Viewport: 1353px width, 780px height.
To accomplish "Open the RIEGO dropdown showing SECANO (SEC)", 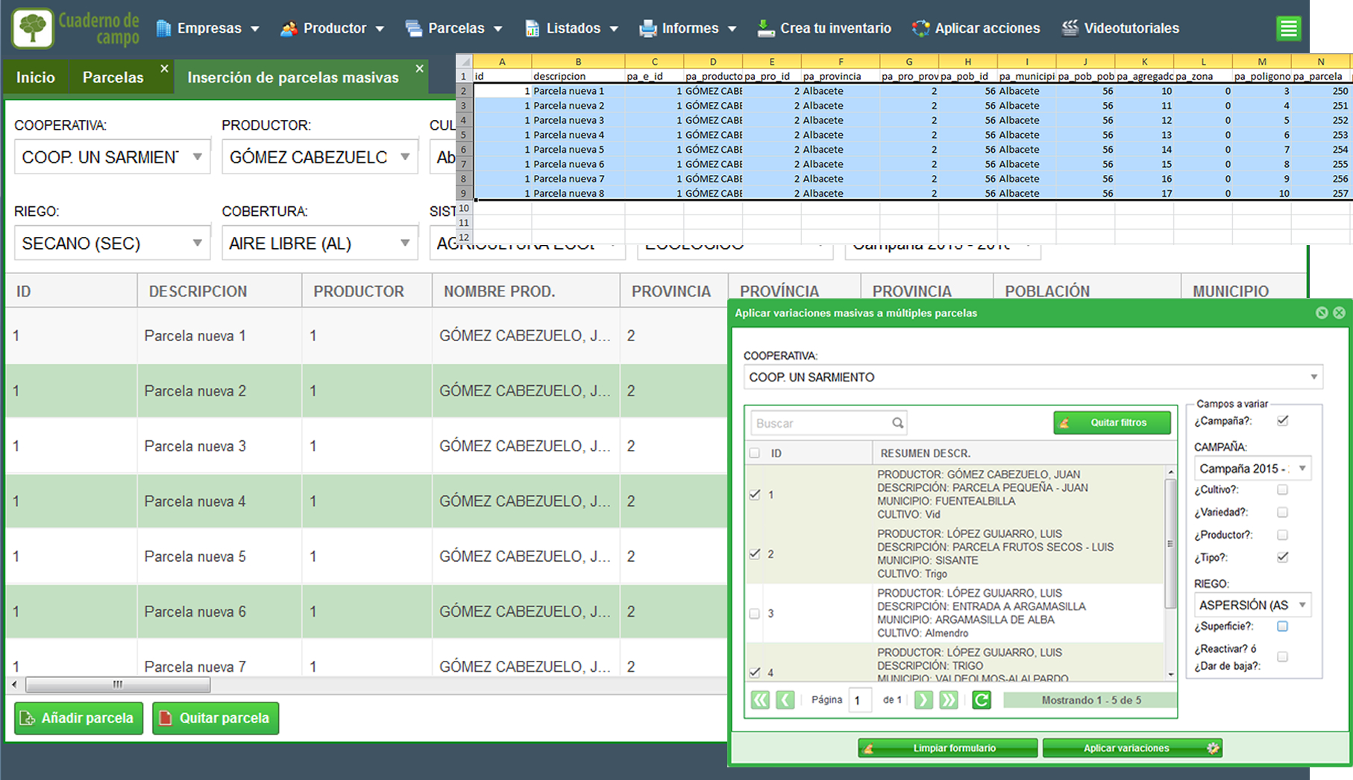I will tap(112, 243).
